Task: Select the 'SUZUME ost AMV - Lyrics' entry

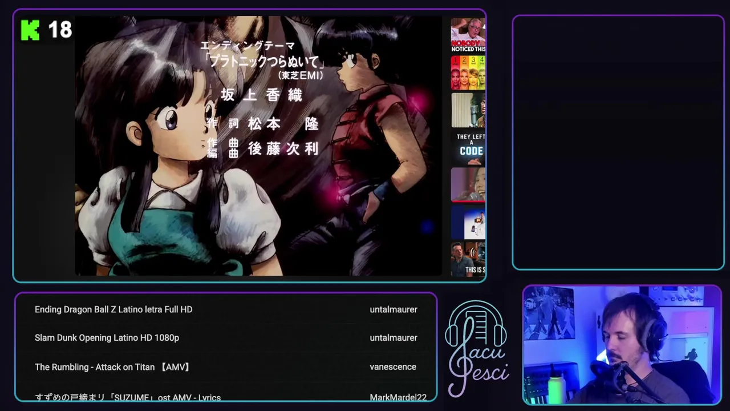Action: pyautogui.click(x=128, y=397)
